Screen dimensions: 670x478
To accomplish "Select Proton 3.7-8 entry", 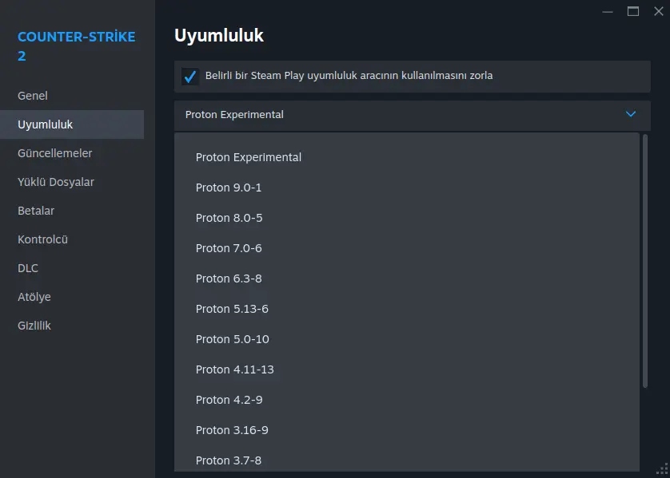I will [406, 460].
